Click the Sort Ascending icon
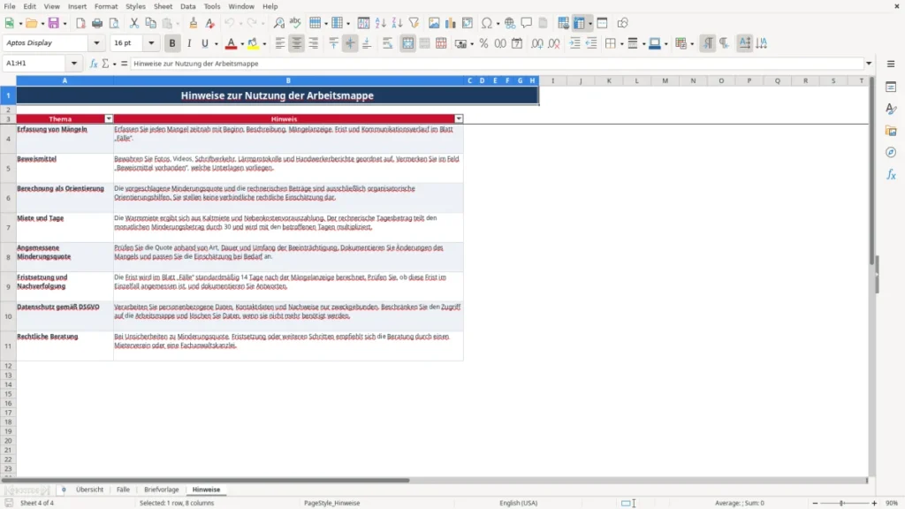Viewport: 905px width, 509px height. (x=380, y=23)
